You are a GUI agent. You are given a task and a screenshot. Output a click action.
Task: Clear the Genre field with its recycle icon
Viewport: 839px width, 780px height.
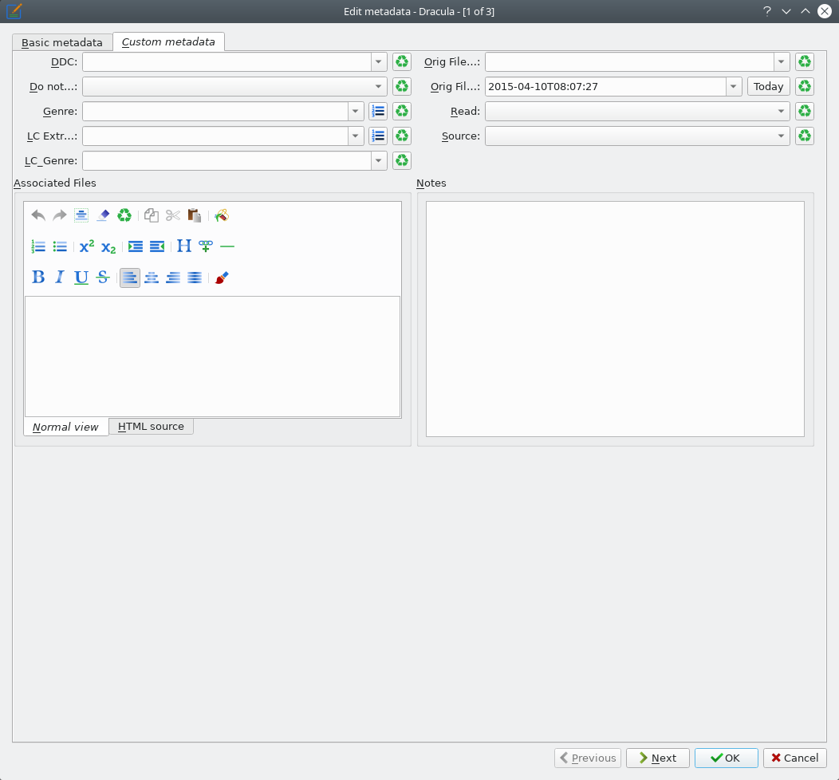tap(402, 111)
